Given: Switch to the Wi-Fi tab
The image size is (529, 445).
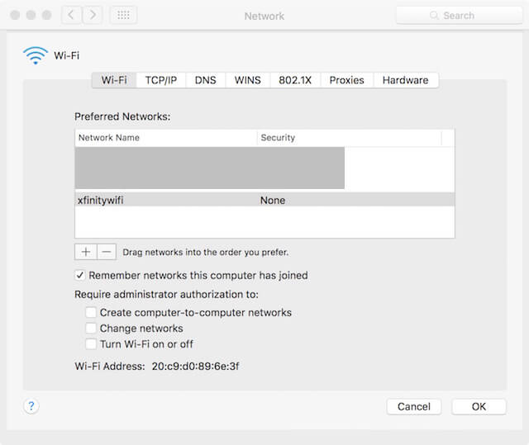Looking at the screenshot, I should pos(114,80).
